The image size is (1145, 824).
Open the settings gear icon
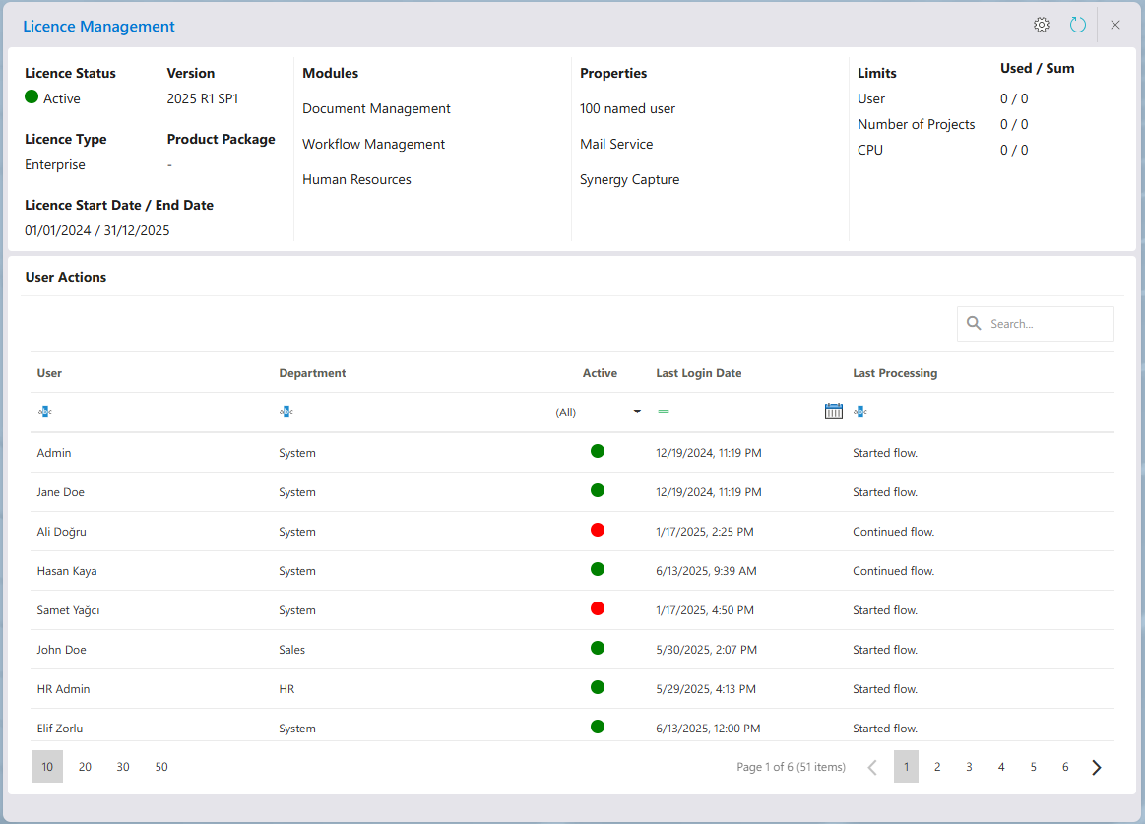1042,25
